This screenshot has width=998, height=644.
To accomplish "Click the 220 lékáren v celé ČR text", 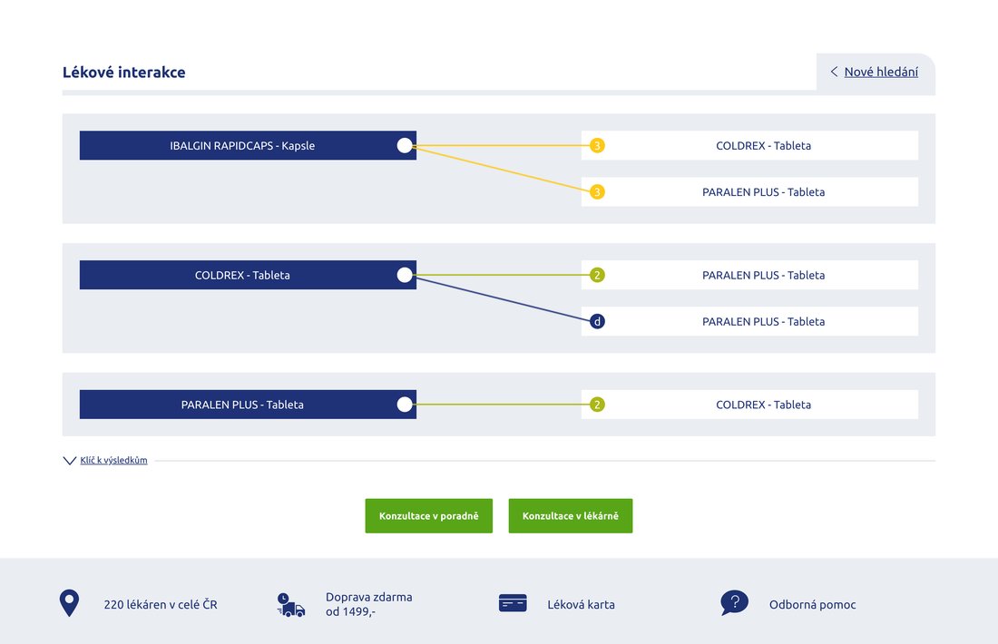I will pos(161,605).
